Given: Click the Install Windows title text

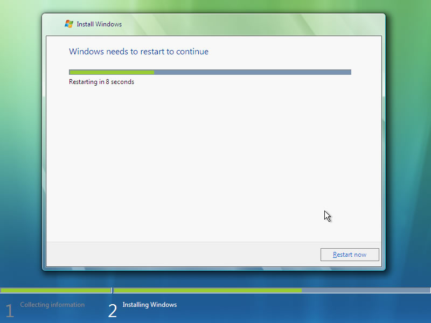Looking at the screenshot, I should click(100, 24).
